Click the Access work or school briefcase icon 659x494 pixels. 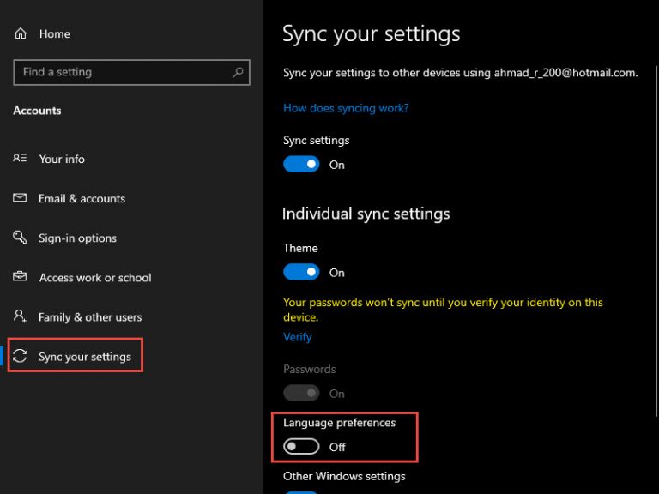pyautogui.click(x=20, y=276)
